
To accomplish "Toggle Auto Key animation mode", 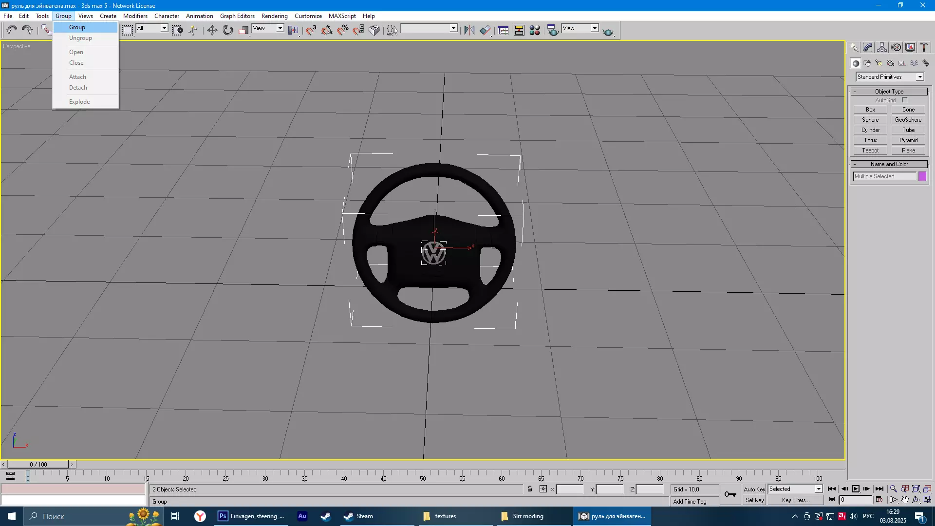I will [x=754, y=489].
